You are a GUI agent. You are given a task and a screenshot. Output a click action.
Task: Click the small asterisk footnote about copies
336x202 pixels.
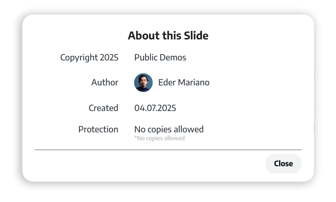[x=159, y=138]
